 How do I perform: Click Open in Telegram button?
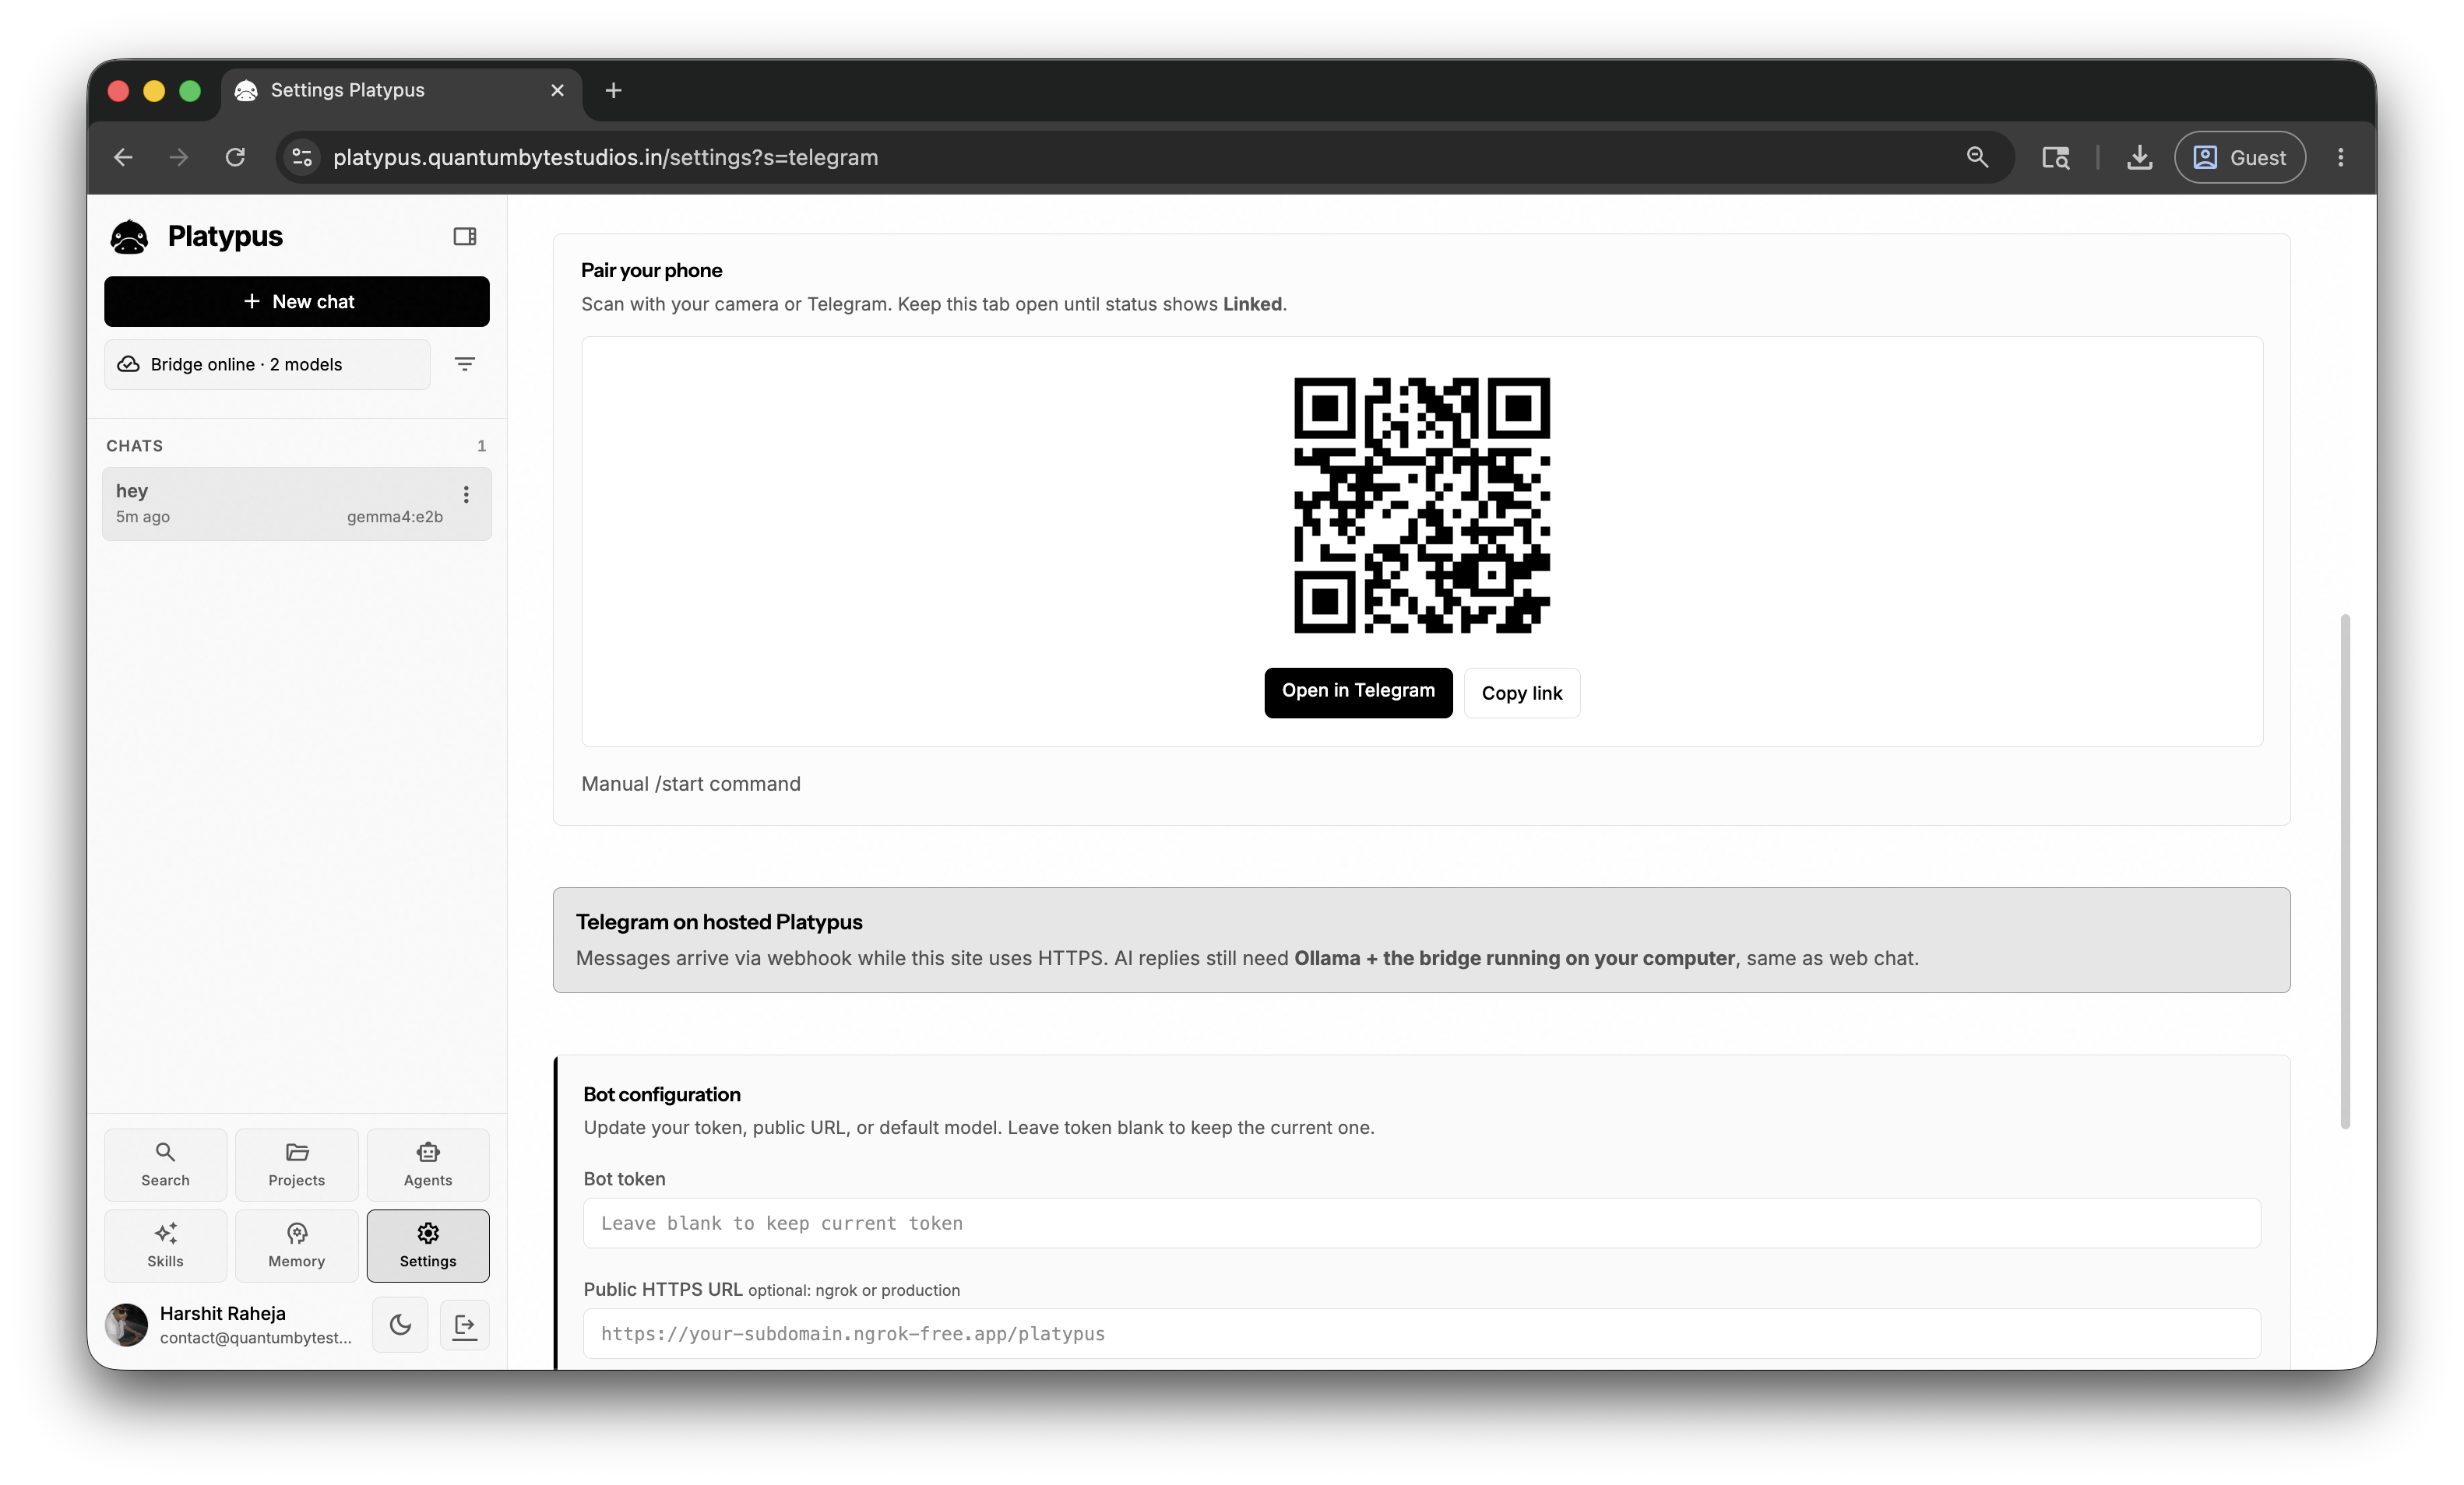1358,692
